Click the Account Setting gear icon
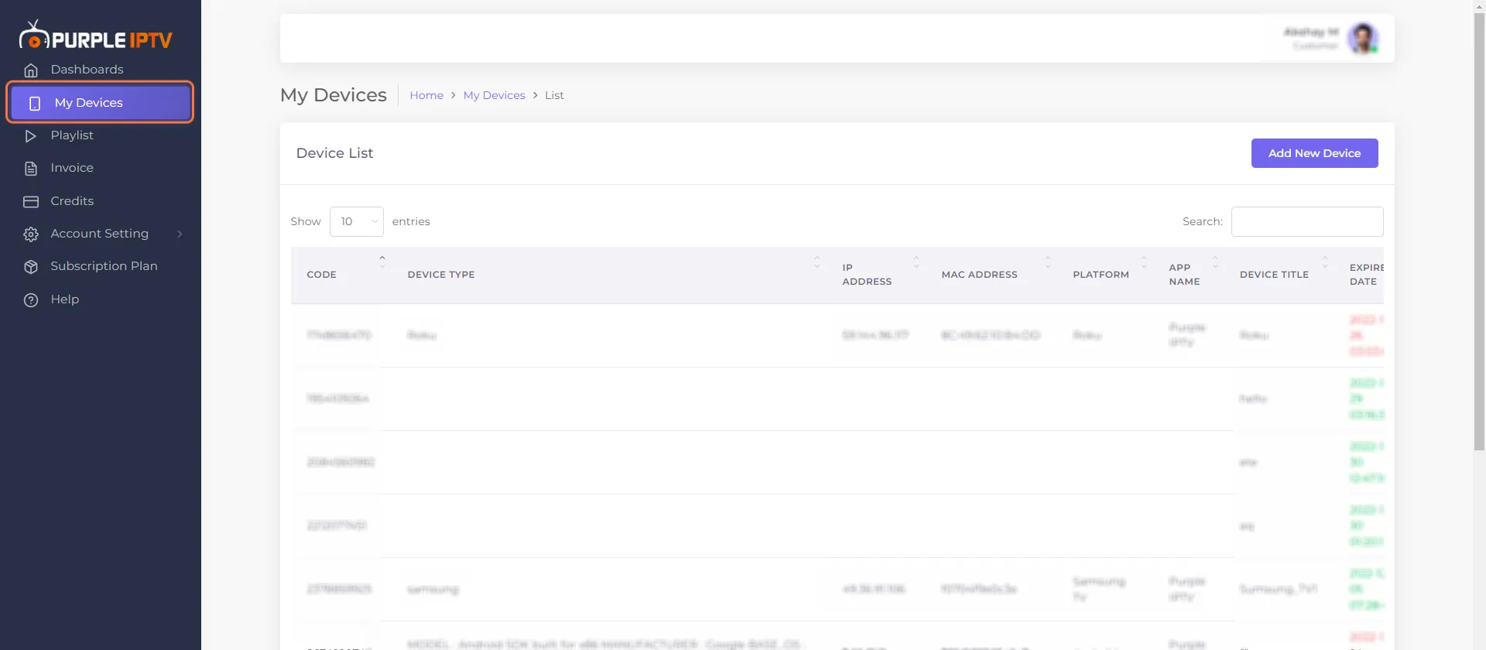 [x=31, y=234]
